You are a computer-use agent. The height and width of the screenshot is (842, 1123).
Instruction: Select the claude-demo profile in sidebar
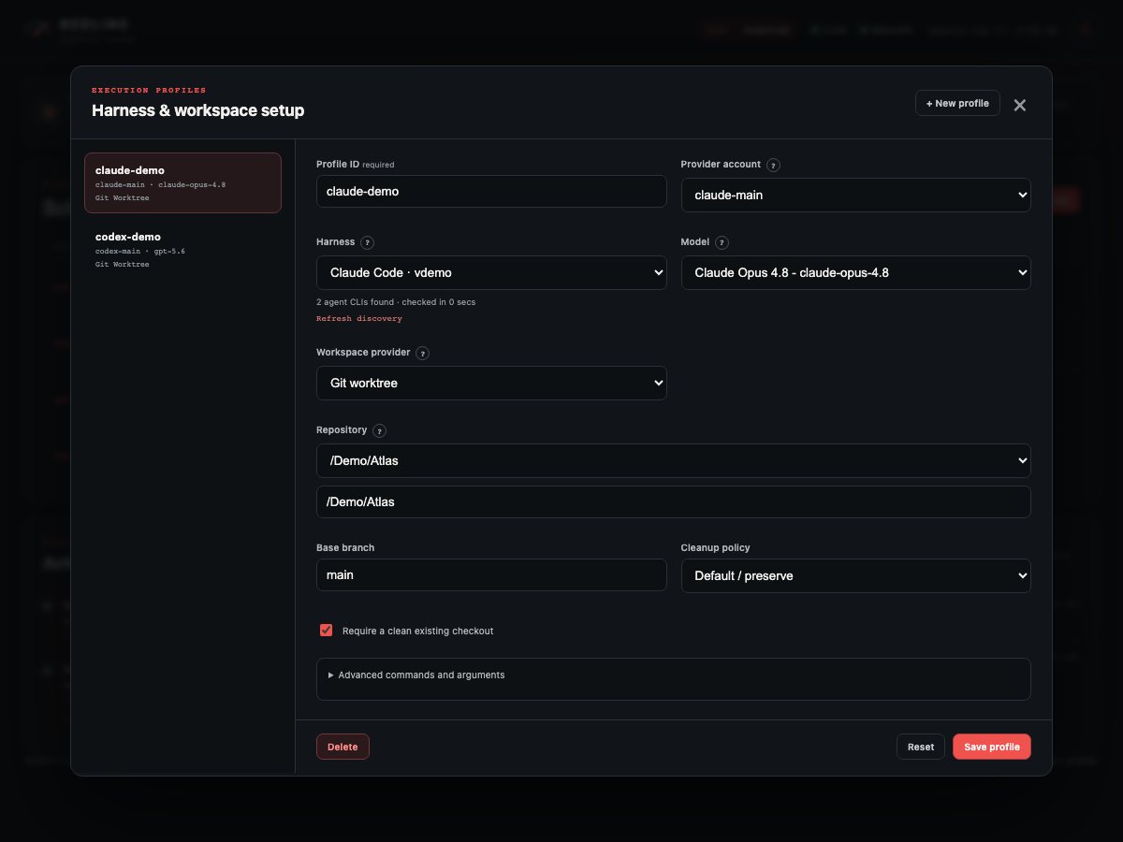[x=182, y=183]
